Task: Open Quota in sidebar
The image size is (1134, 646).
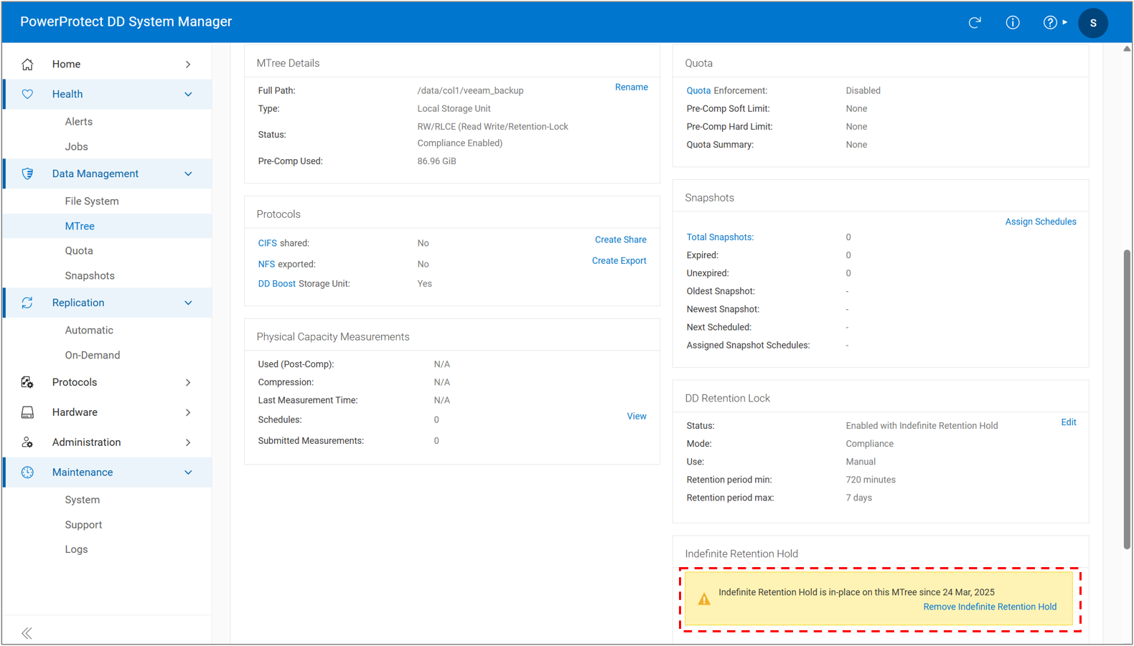Action: (x=79, y=251)
